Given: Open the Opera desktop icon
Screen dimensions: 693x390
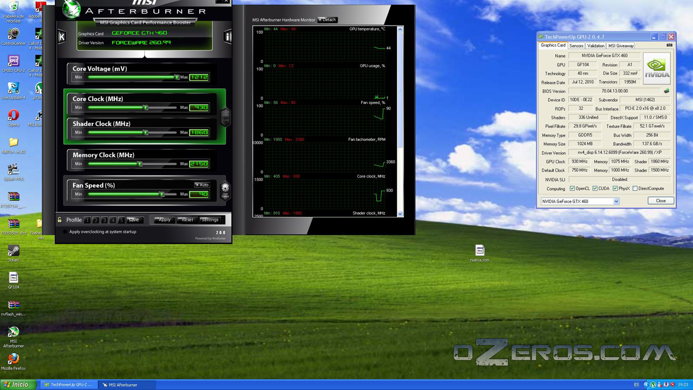Looking at the screenshot, I should [x=14, y=119].
